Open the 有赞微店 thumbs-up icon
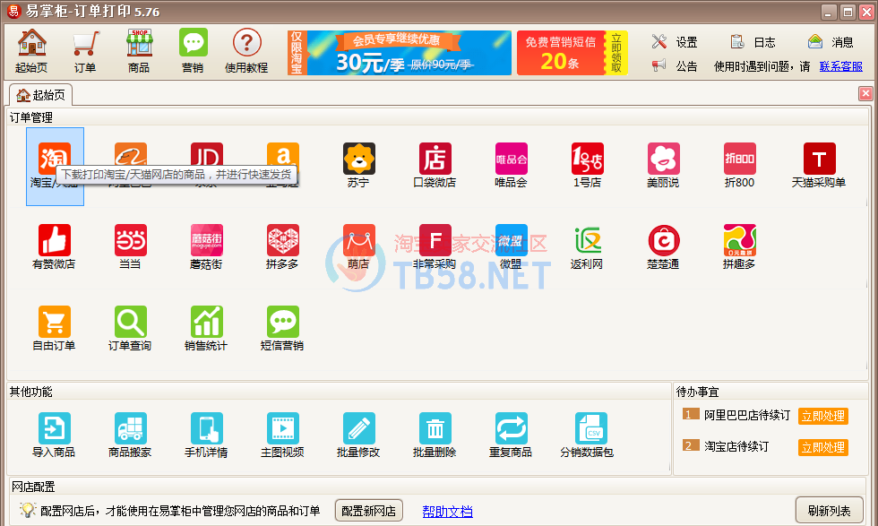878x526 pixels. tap(55, 247)
